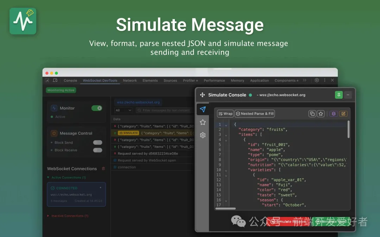Copy the JSON editor content
The height and width of the screenshot is (237, 380).
(x=312, y=113)
